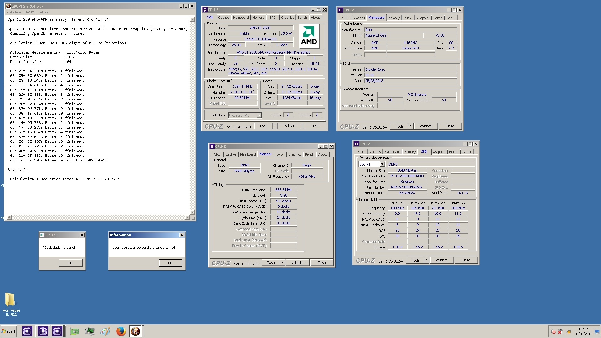Switch to Memory tab in CPU-Z SPD window
Image resolution: width=601 pixels, height=338 pixels.
pyautogui.click(x=409, y=152)
